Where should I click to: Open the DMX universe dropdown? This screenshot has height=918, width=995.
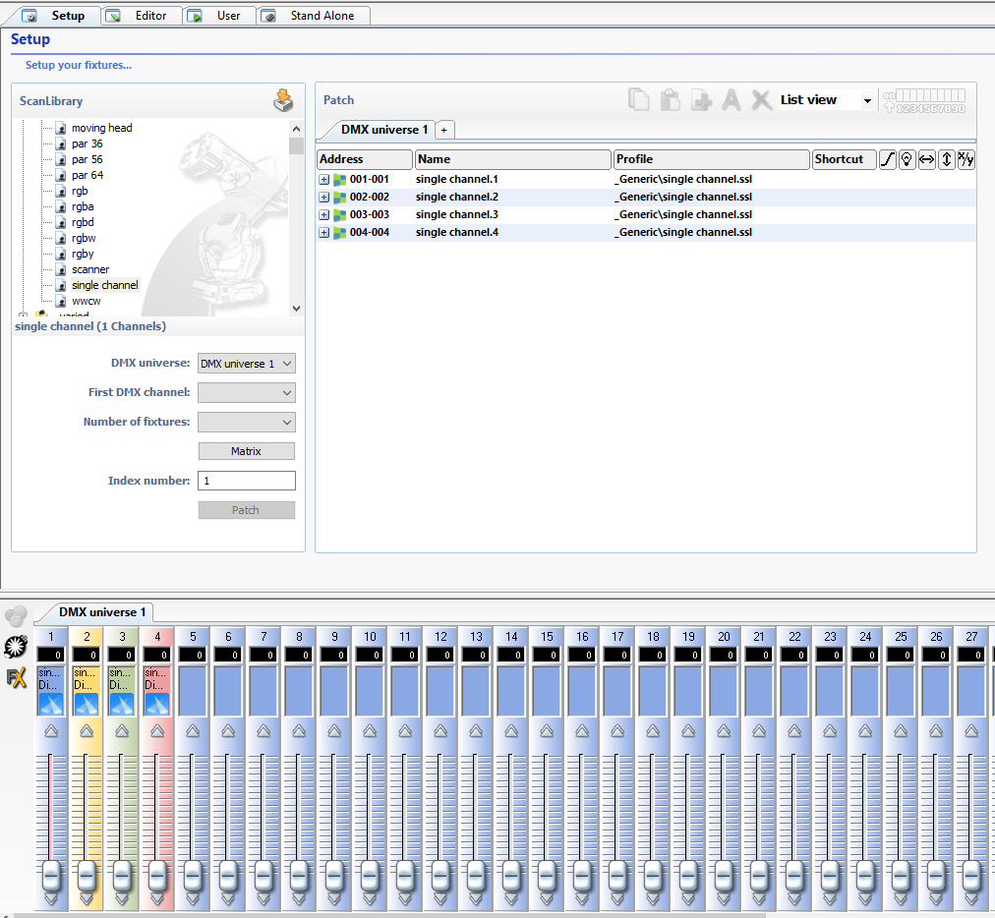coord(246,364)
